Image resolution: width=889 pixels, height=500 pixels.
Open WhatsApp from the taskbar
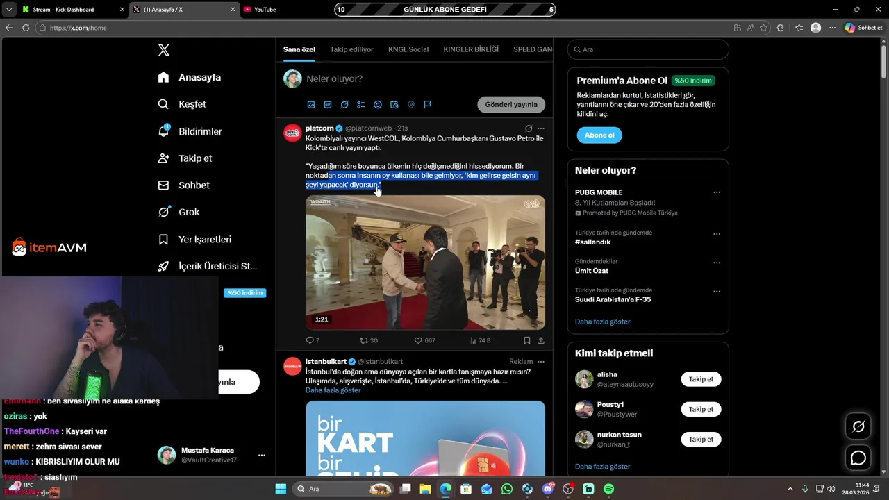pyautogui.click(x=507, y=489)
